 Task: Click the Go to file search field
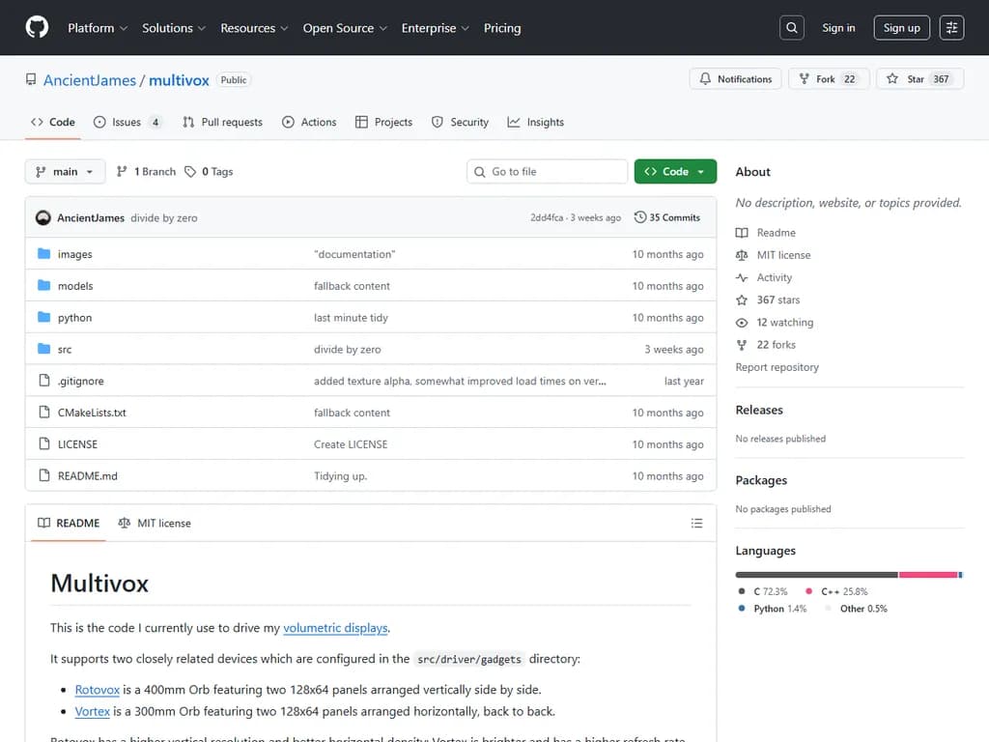(x=548, y=172)
